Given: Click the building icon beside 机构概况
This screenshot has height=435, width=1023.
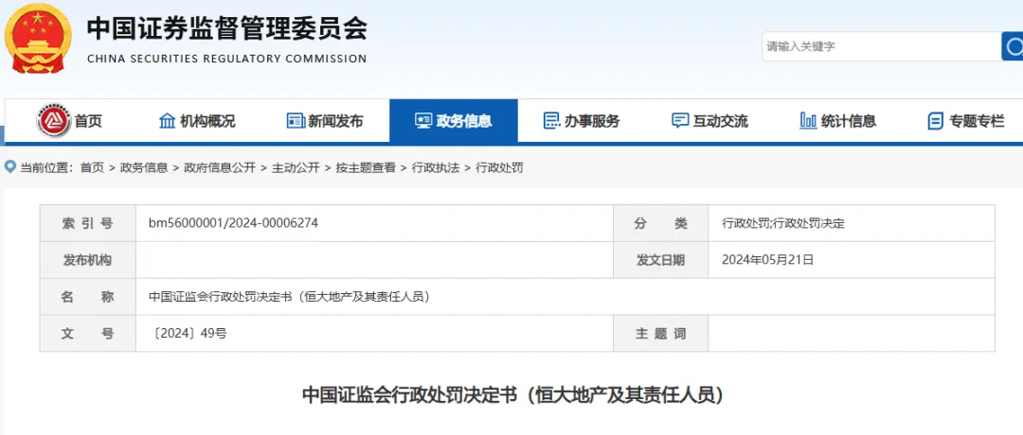Looking at the screenshot, I should 167,121.
